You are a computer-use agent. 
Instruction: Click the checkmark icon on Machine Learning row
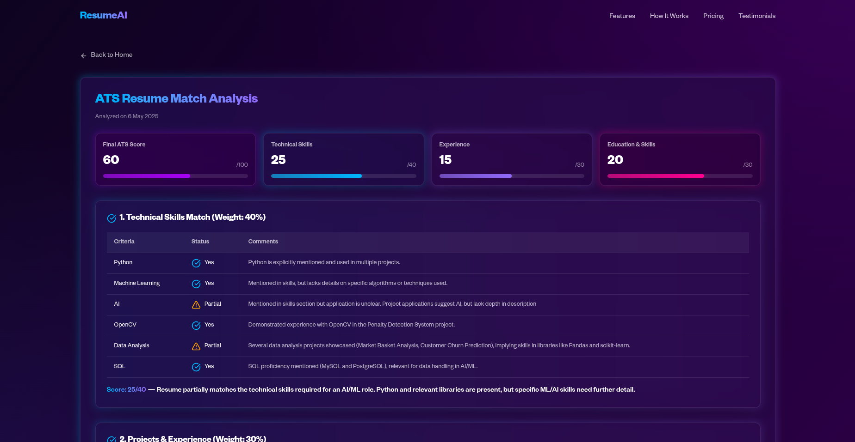pyautogui.click(x=195, y=284)
